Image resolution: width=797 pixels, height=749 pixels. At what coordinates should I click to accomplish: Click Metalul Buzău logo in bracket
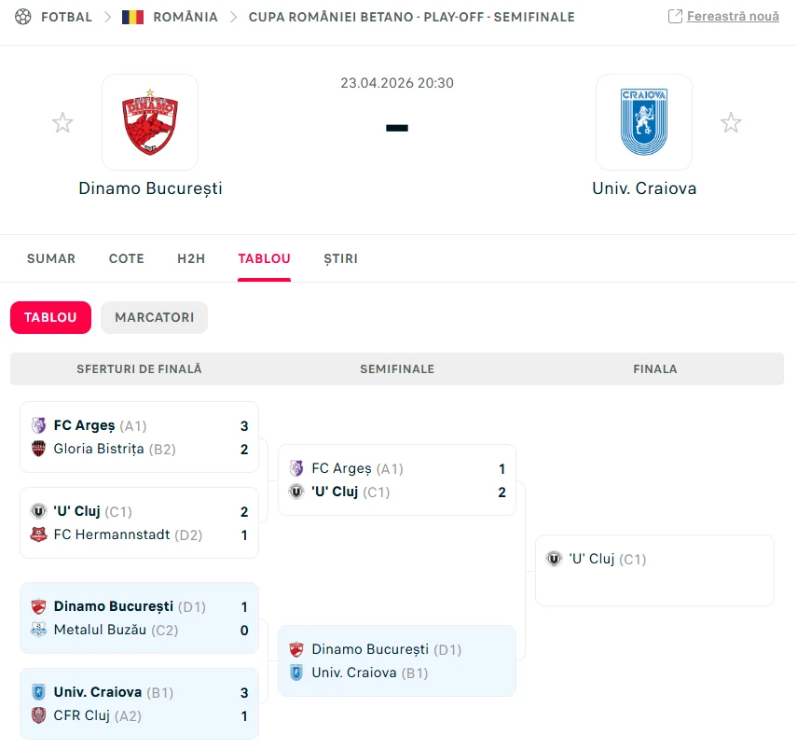tap(38, 630)
